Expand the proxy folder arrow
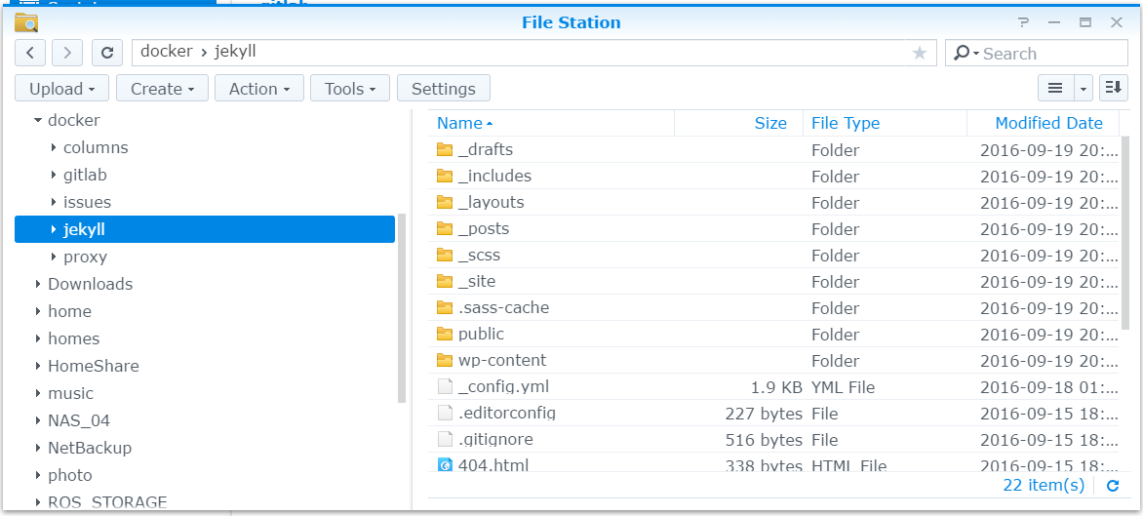Viewport: 1143px width, 516px height. pos(54,257)
